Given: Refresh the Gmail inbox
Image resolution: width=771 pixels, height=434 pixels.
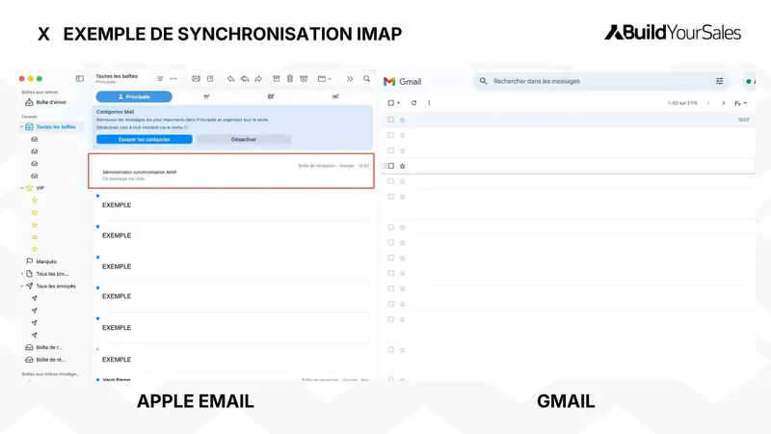Looking at the screenshot, I should point(414,103).
